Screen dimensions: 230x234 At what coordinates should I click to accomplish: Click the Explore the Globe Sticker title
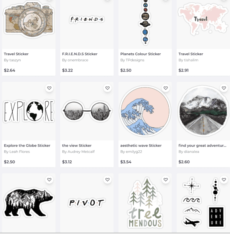click(x=27, y=145)
